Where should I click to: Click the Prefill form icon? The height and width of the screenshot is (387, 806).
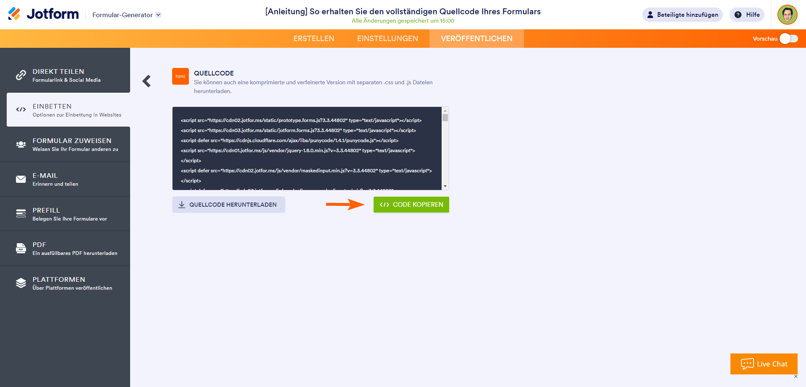pyautogui.click(x=21, y=214)
